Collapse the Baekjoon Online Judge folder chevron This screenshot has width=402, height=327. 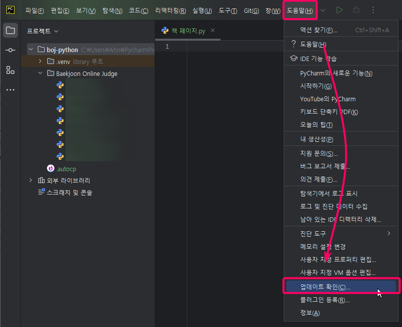pyautogui.click(x=40, y=73)
